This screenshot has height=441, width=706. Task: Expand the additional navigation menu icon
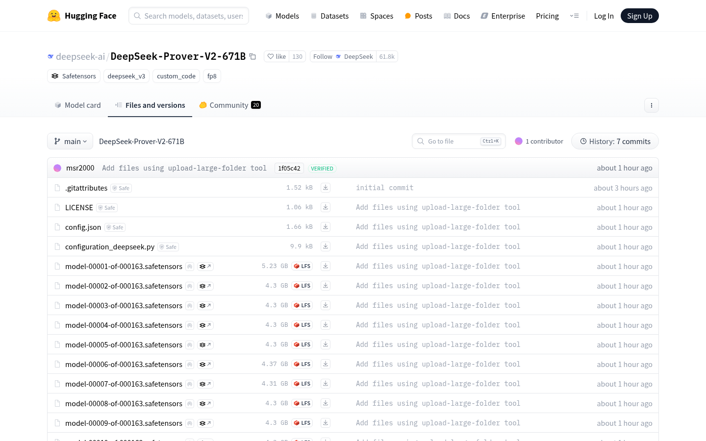tap(574, 16)
